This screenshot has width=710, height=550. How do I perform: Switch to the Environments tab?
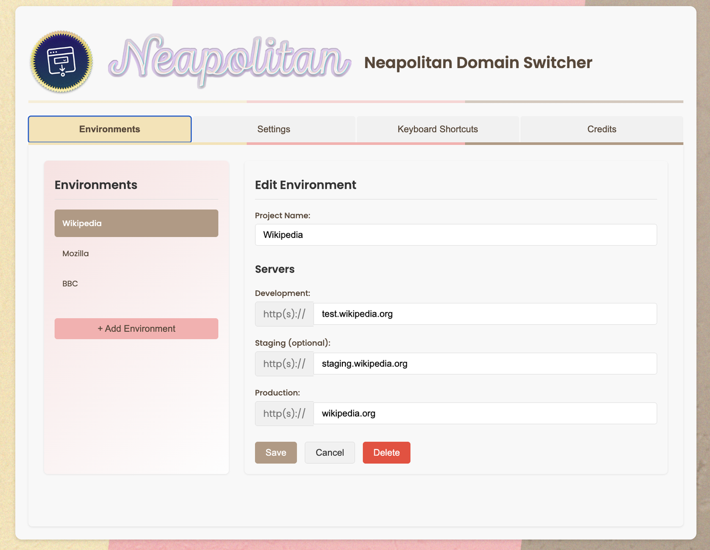pyautogui.click(x=110, y=129)
